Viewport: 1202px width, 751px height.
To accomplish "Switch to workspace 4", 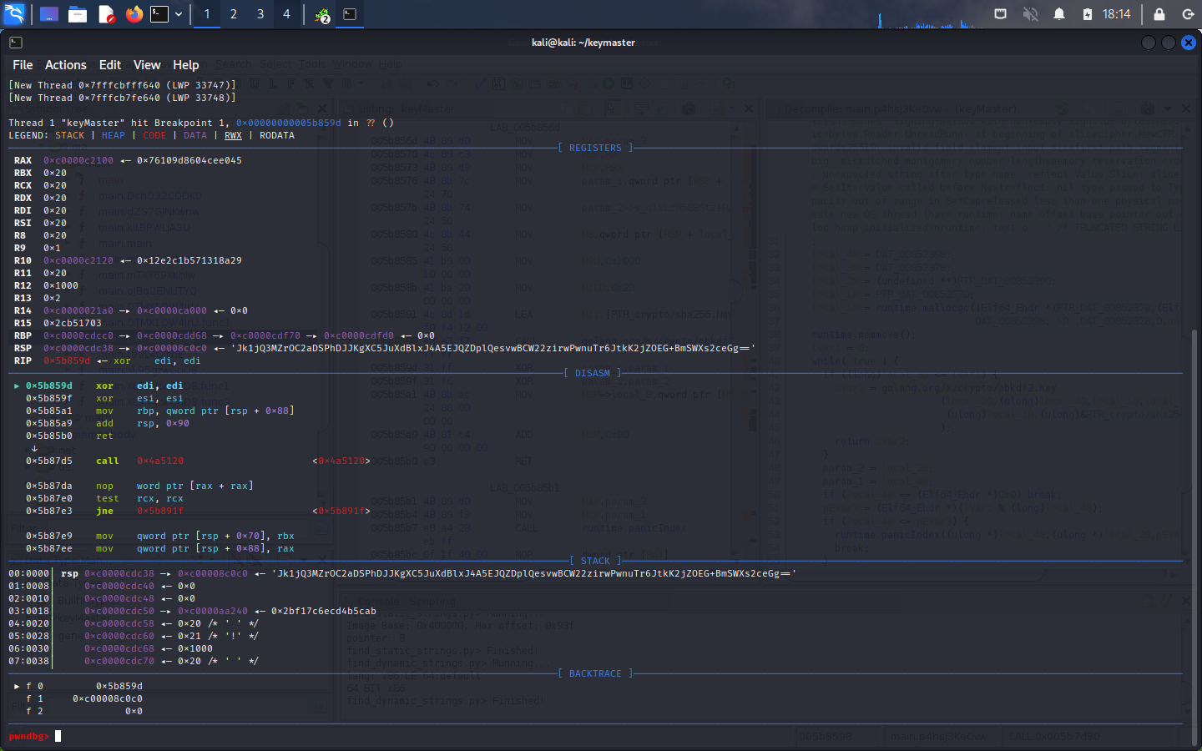I will click(287, 14).
